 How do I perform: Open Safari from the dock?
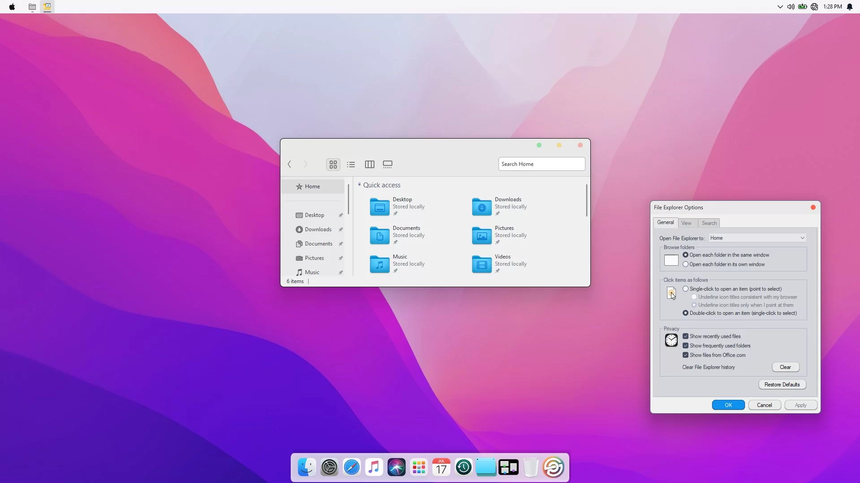coord(352,467)
